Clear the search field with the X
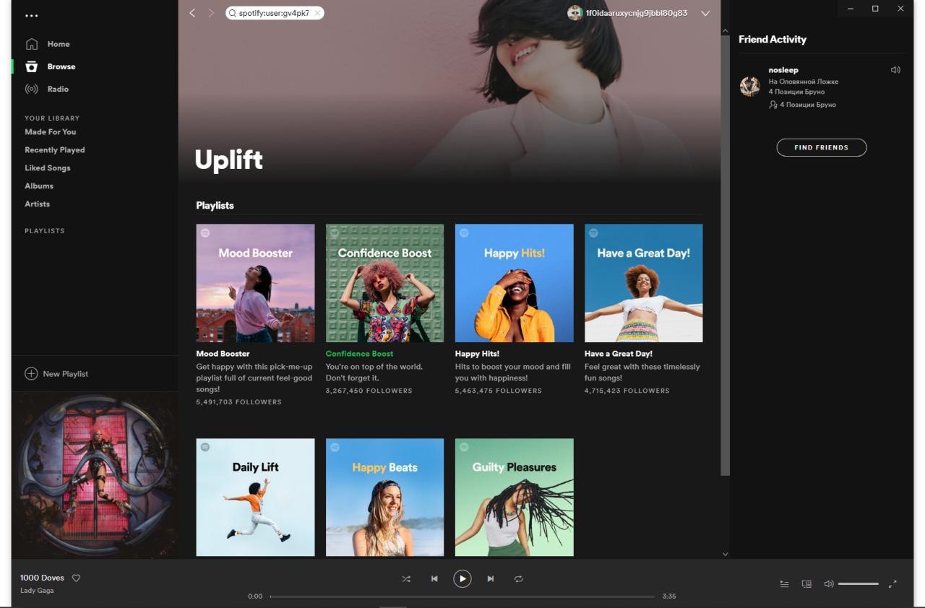This screenshot has width=925, height=608. pyautogui.click(x=317, y=13)
